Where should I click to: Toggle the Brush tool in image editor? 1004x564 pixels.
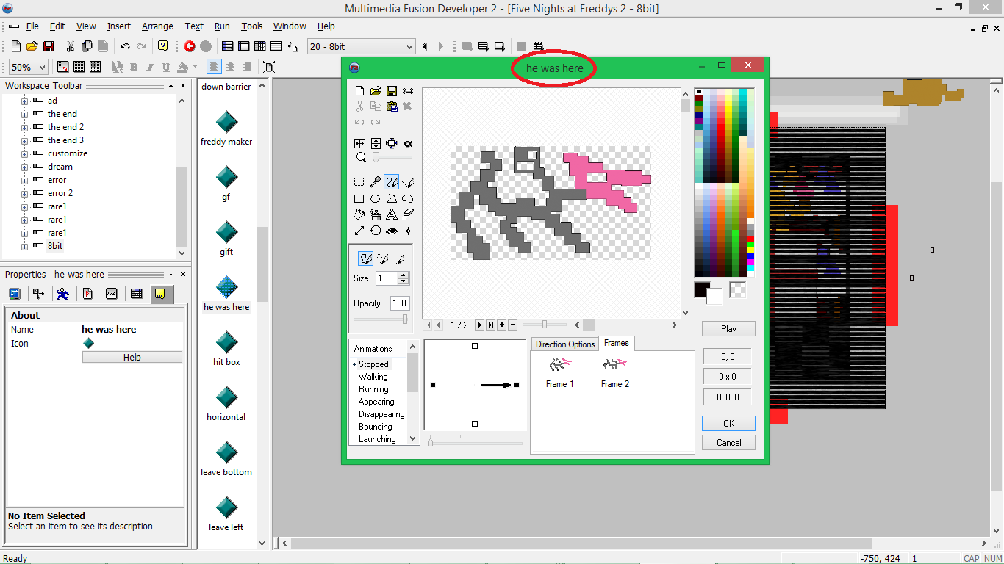point(392,181)
